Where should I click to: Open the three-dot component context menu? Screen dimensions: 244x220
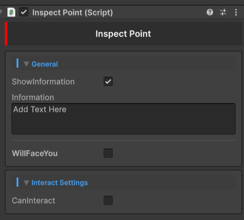[x=236, y=12]
